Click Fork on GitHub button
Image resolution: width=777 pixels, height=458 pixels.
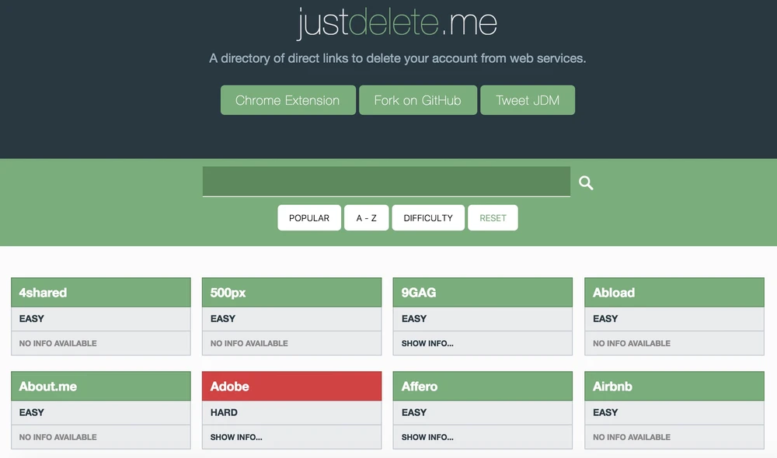(418, 100)
